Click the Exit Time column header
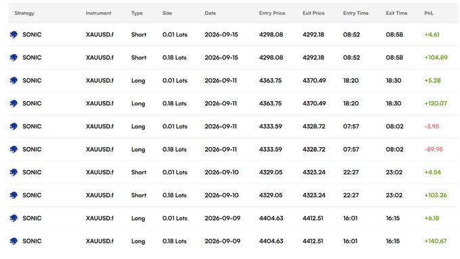The width and height of the screenshot is (460, 259). point(396,13)
